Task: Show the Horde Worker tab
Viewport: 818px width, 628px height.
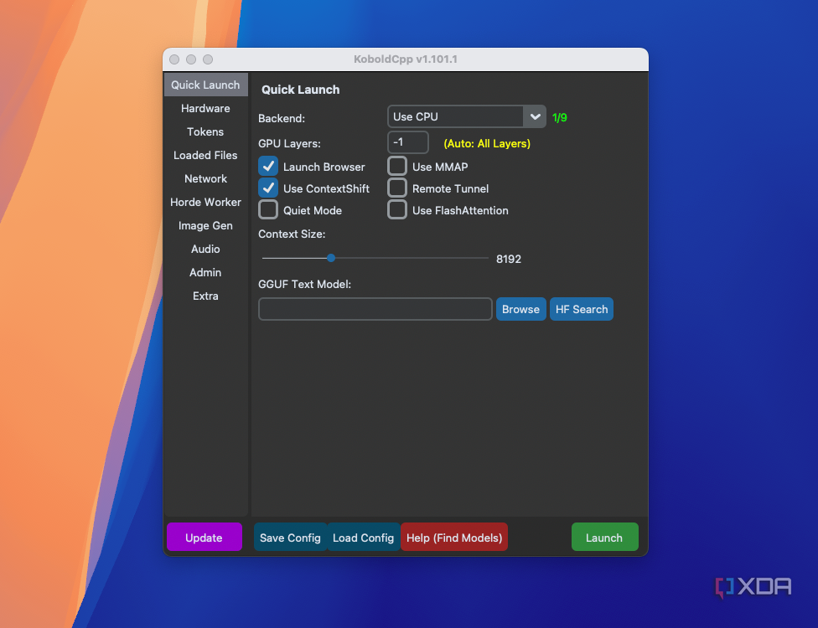Action: (205, 202)
